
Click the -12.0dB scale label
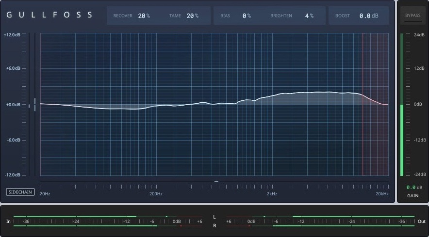12,175
